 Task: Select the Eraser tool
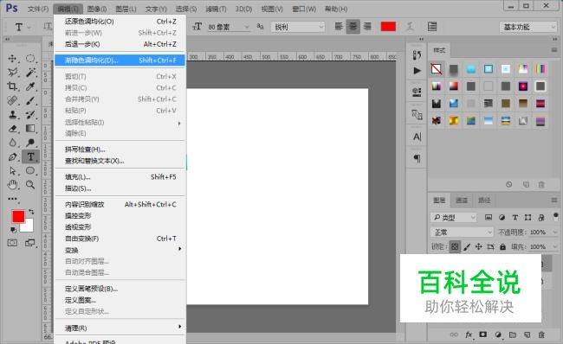pyautogui.click(x=13, y=128)
